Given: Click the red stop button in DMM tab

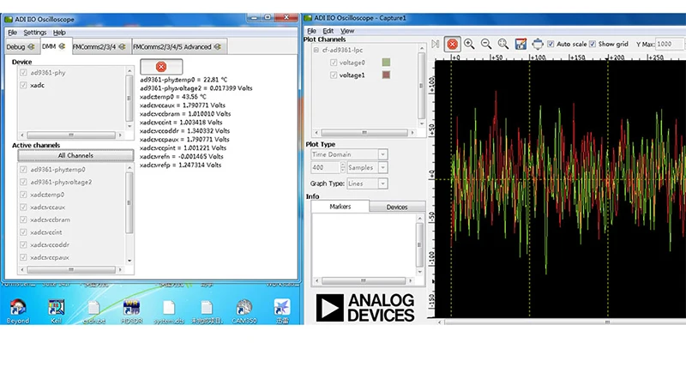Looking at the screenshot, I should (x=161, y=67).
